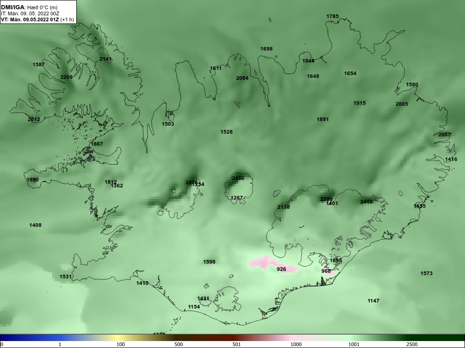Click the map value 1580
This screenshot has height=348, width=465.
tap(412, 84)
